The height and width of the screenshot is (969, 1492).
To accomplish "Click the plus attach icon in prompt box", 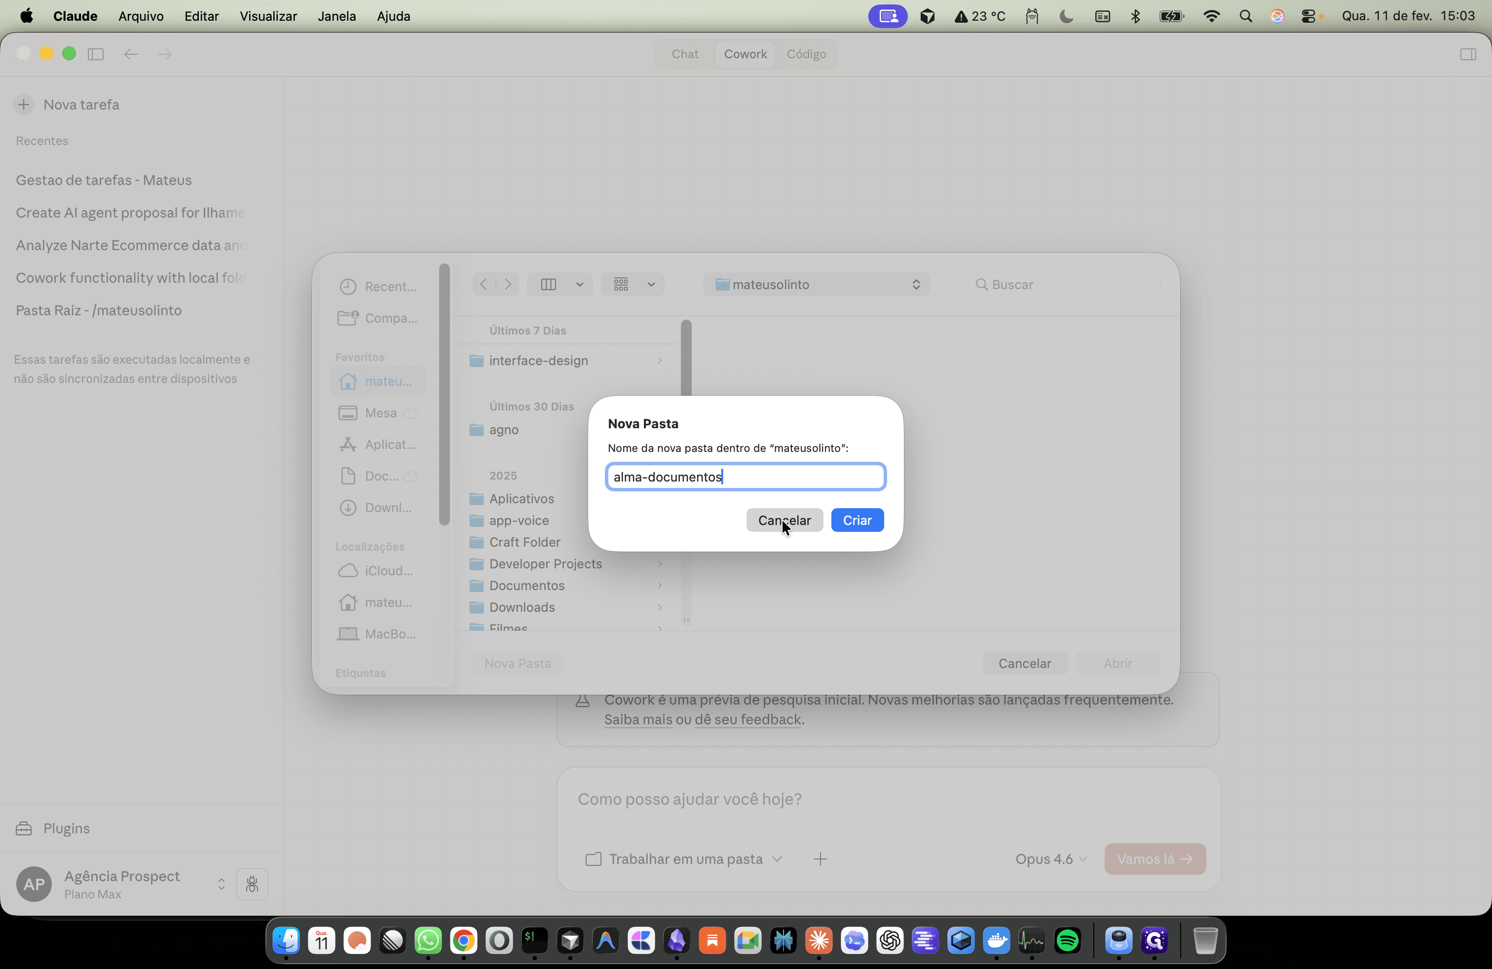I will (x=820, y=859).
